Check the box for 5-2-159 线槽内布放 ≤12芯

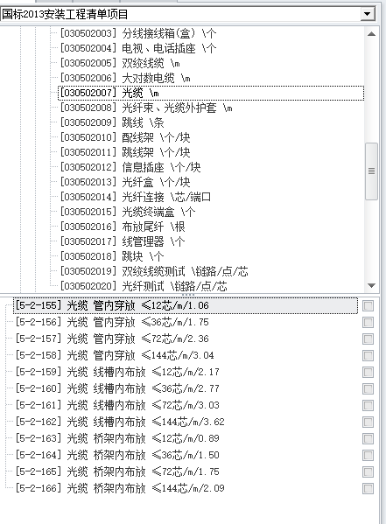point(368,373)
